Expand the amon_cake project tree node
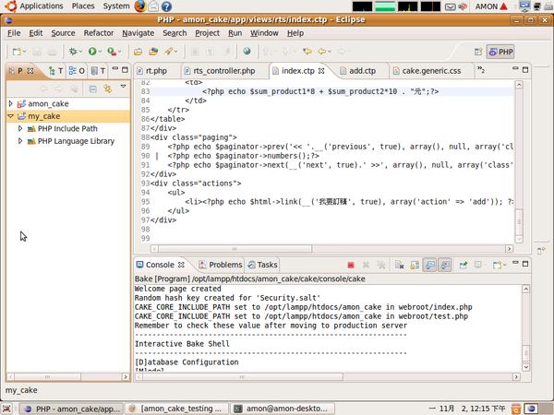554x415 pixels. point(11,104)
